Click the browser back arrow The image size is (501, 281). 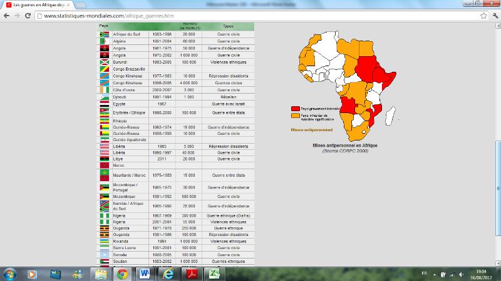tap(7, 16)
